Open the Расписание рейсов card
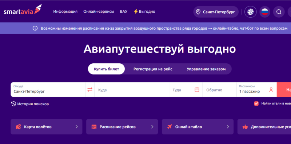 coord(122,127)
